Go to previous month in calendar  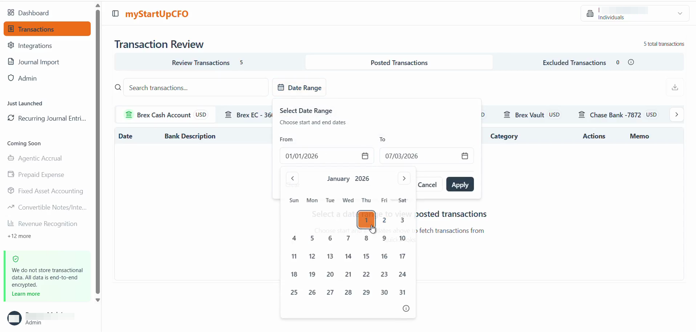pos(292,178)
